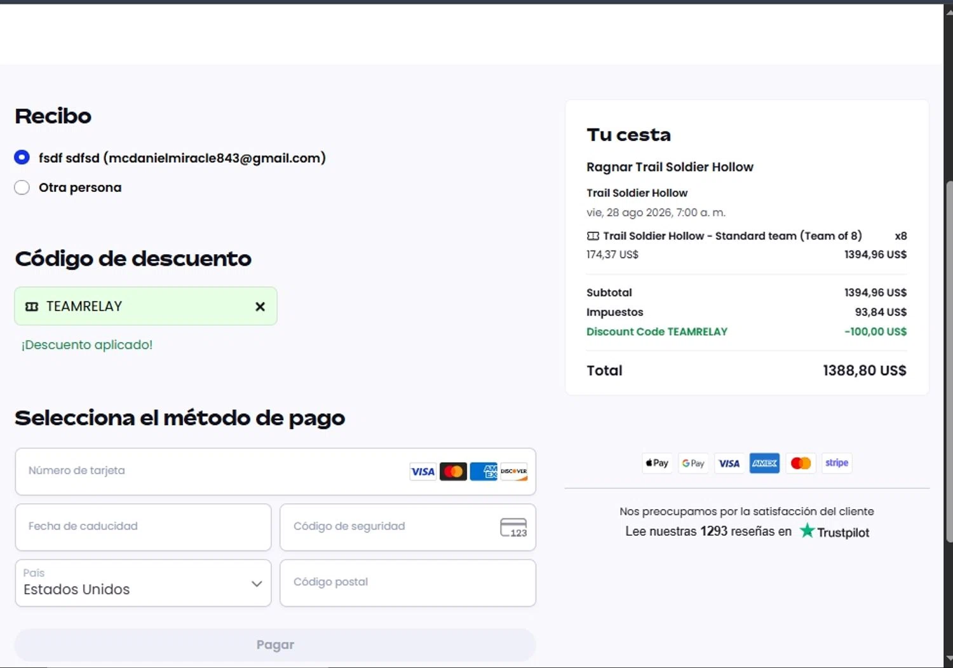Click the American Express badge under the basket
The height and width of the screenshot is (668, 953).
click(764, 463)
